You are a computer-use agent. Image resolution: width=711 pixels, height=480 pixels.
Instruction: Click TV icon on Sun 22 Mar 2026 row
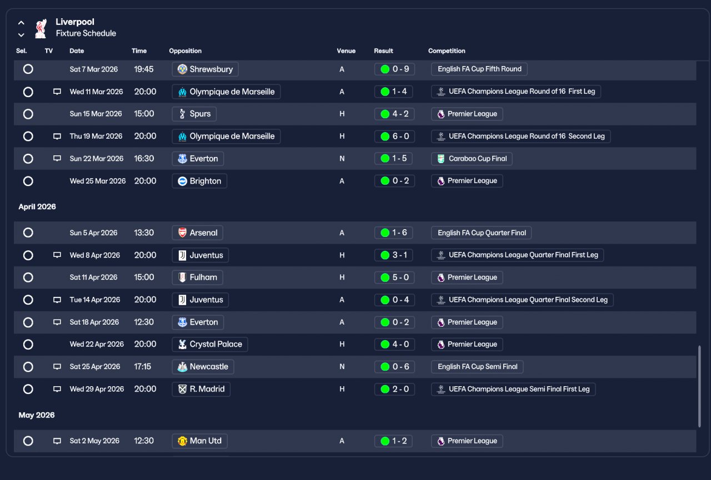(57, 159)
